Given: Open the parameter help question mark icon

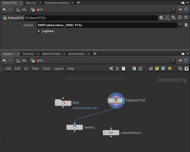Looking at the screenshot, I should click(x=186, y=18).
